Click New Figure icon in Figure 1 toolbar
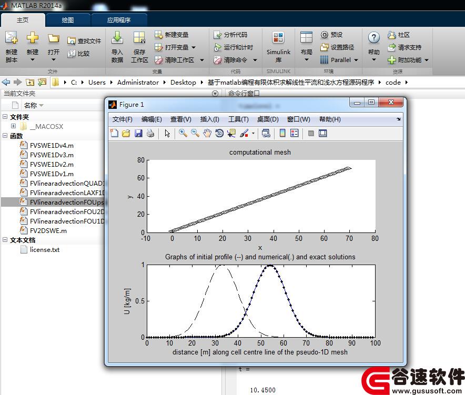This screenshot has width=465, height=395. (x=114, y=133)
